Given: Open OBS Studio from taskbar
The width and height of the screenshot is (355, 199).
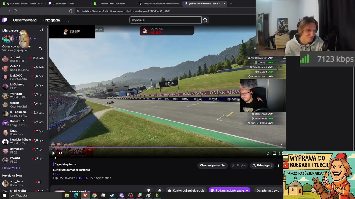Looking at the screenshot, I should 131,195.
